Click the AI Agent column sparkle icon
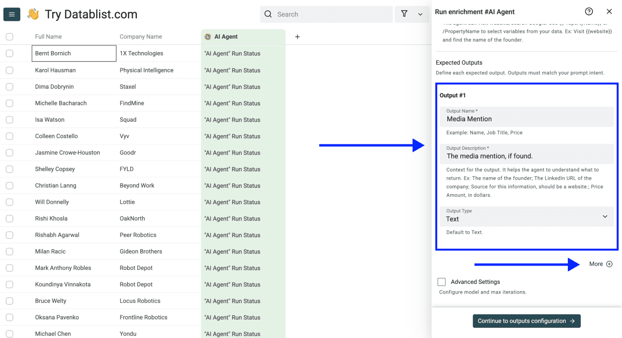 pos(208,36)
